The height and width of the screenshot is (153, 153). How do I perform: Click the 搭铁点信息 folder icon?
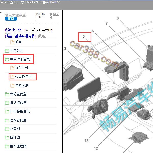tap(7, 103)
